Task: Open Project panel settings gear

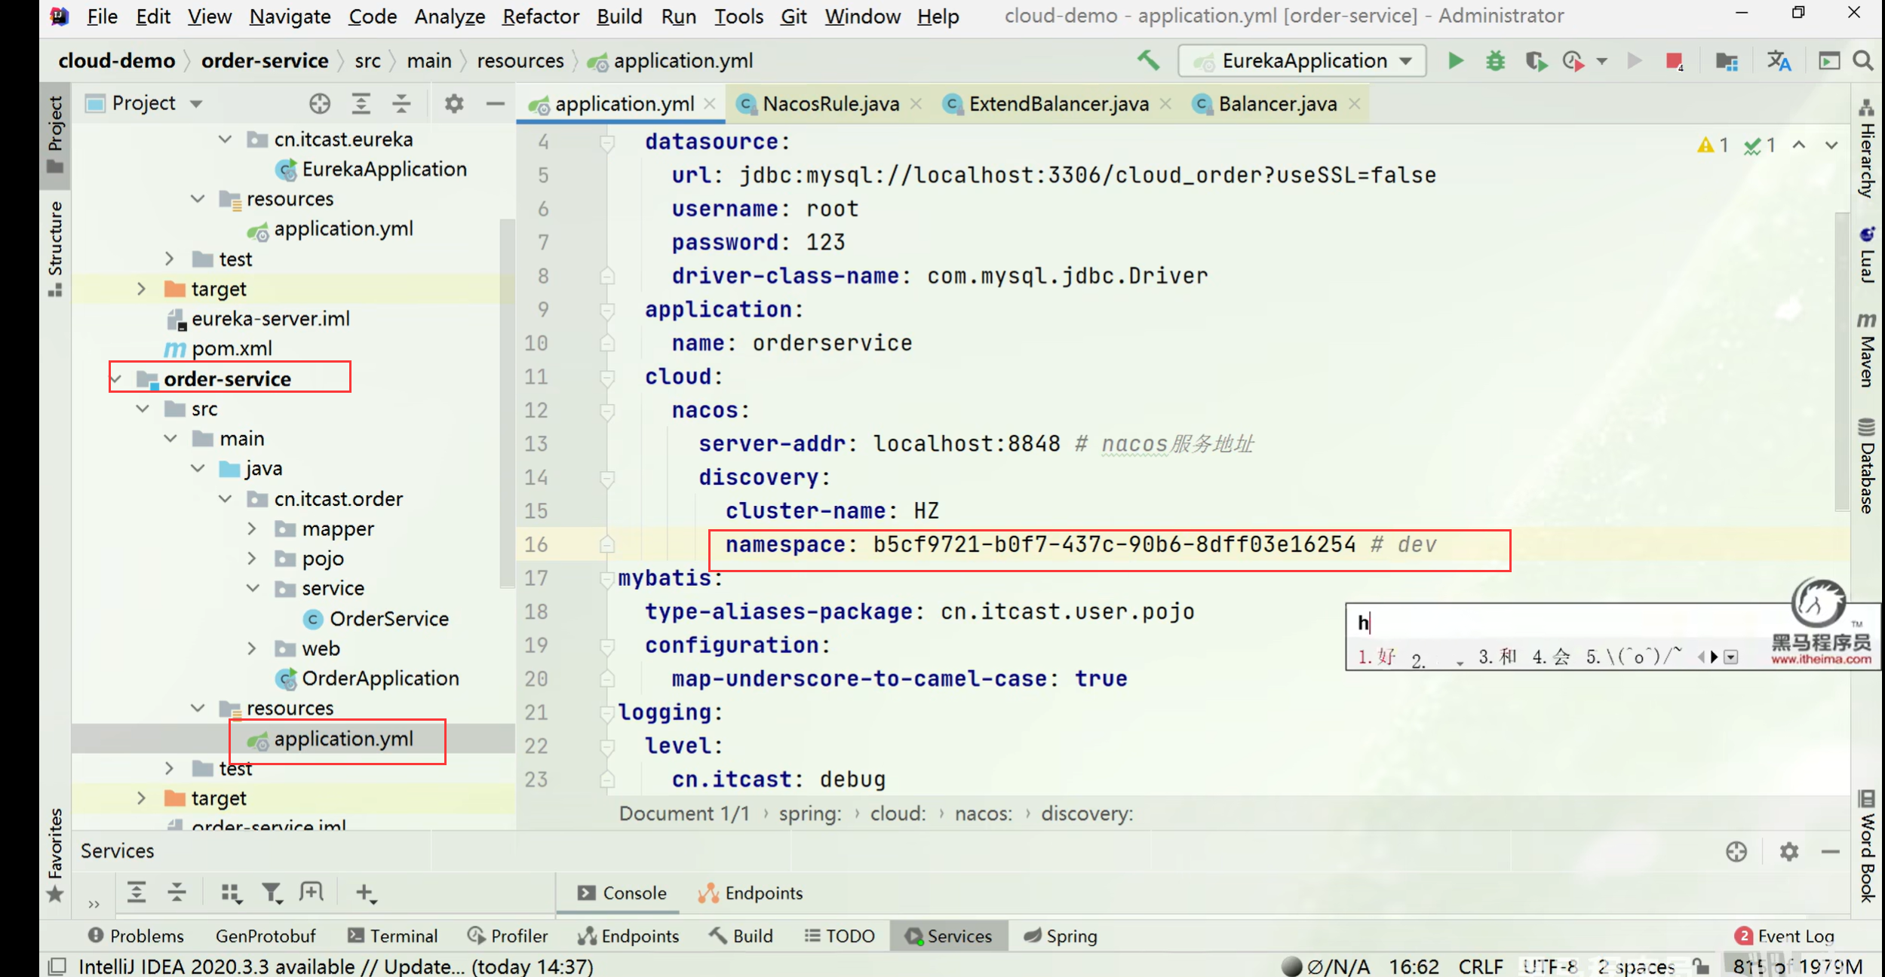Action: pos(453,103)
